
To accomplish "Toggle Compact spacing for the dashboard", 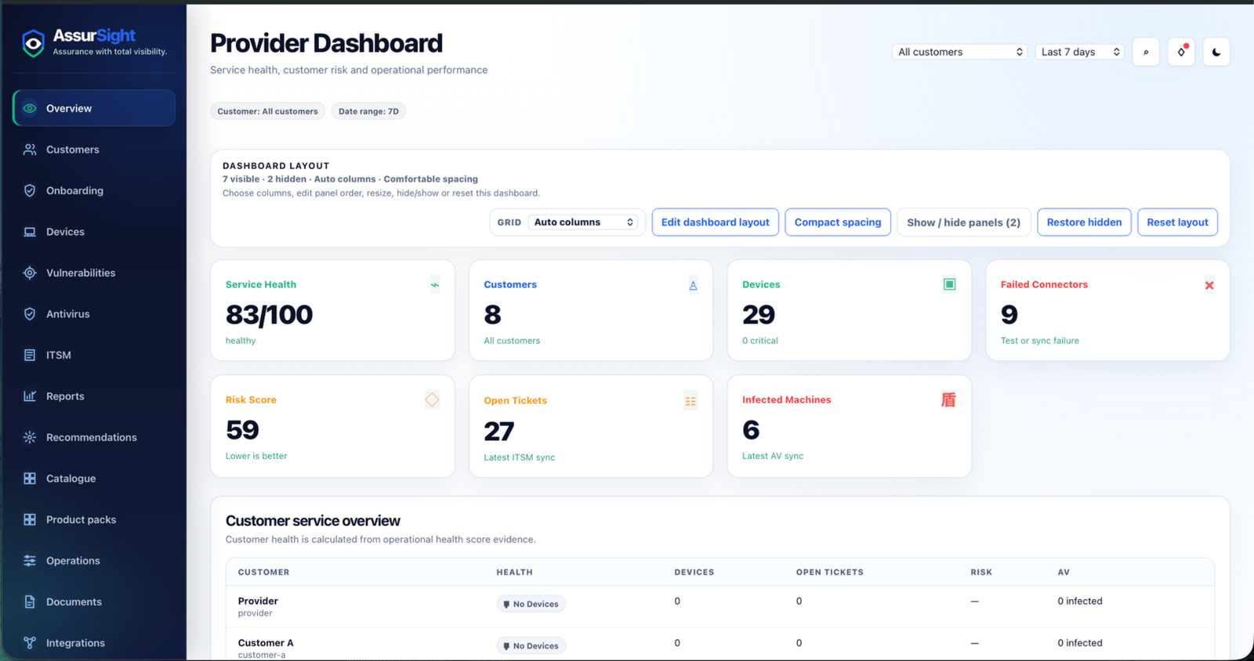I will 838,222.
